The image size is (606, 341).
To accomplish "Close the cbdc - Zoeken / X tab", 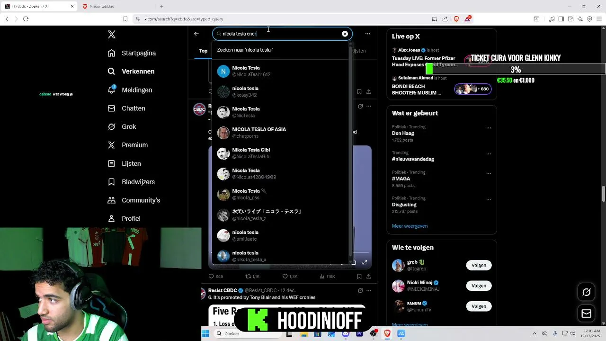I will pyautogui.click(x=72, y=6).
